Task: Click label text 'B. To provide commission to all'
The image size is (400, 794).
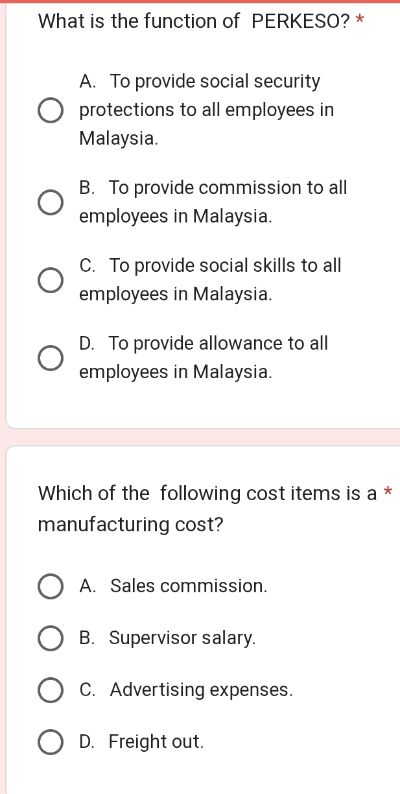Action: [213, 188]
